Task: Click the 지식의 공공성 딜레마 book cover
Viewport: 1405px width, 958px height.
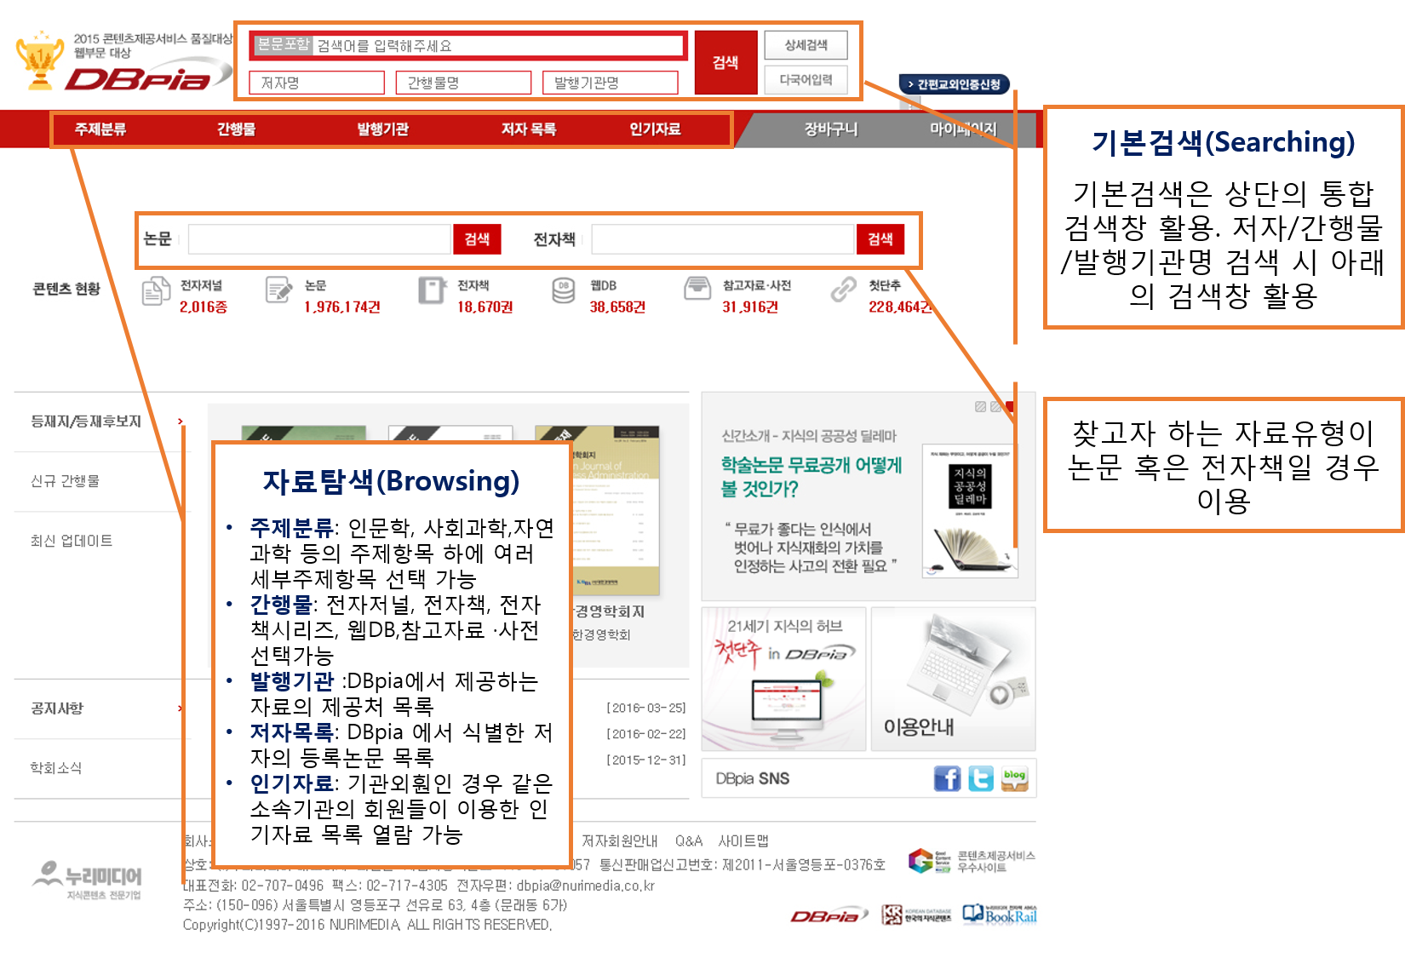Action: [970, 512]
